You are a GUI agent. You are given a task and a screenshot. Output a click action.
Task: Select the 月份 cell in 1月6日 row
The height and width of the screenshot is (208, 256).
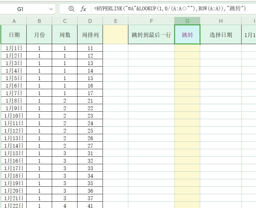[39, 86]
